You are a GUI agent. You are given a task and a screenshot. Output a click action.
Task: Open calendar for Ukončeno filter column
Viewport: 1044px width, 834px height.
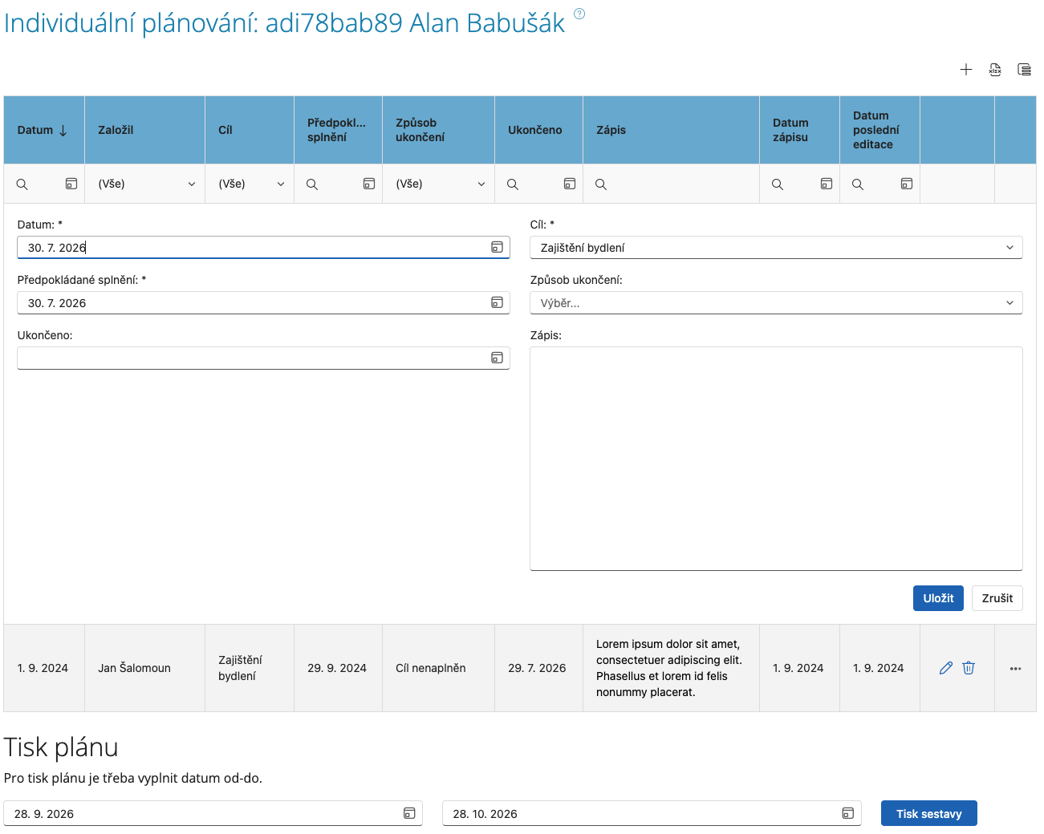pos(570,184)
